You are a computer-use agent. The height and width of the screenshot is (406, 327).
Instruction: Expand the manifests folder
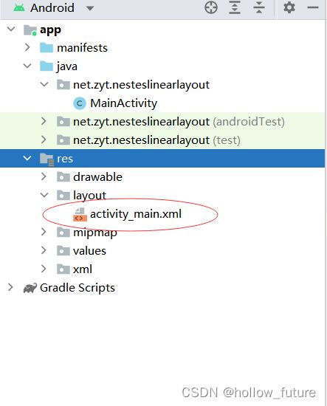coord(27,47)
